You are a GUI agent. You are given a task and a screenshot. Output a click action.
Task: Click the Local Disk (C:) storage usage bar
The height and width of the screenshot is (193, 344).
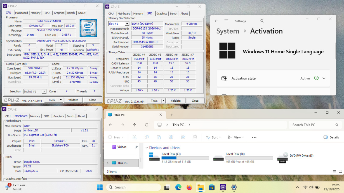(185, 158)
